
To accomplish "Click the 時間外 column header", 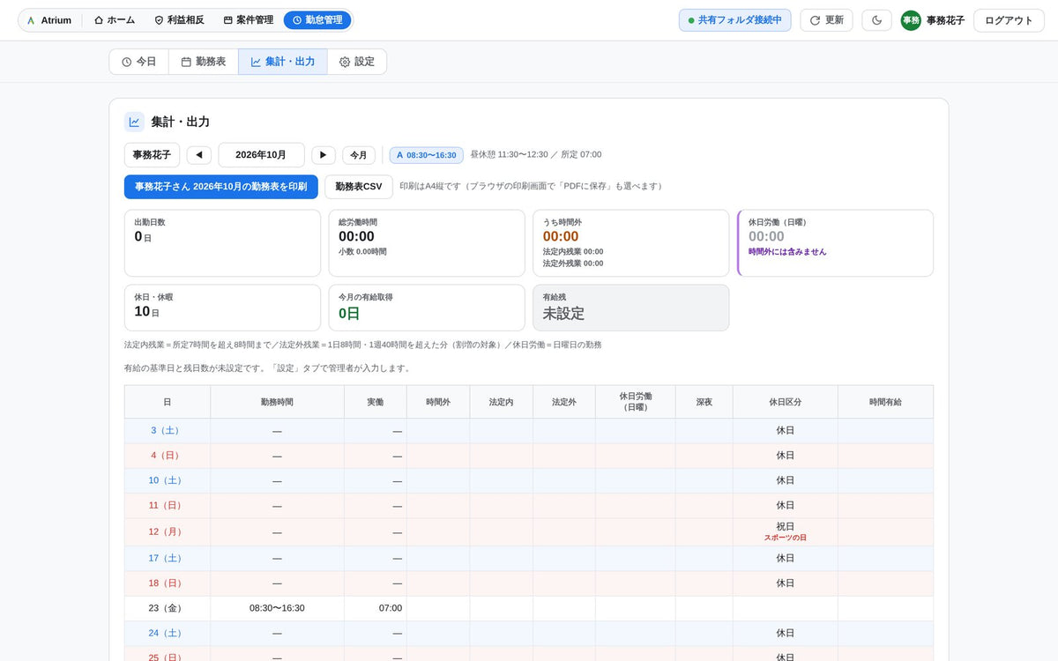I will point(438,402).
